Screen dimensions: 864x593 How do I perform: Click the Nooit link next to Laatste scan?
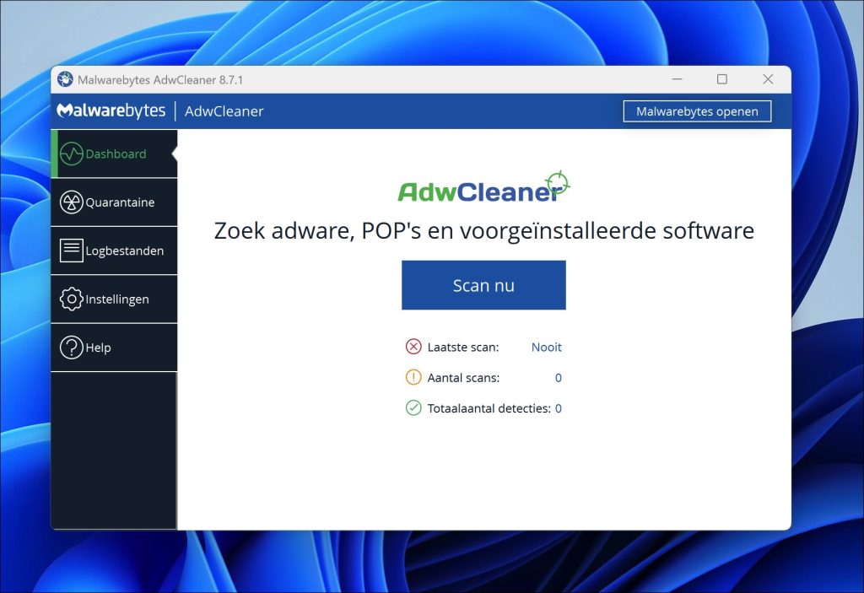[545, 347]
